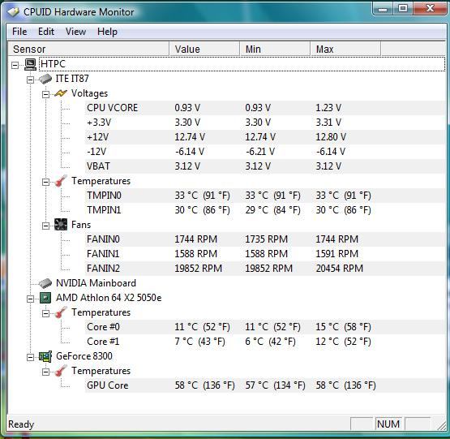Click the 20454 RPM max value
Screen dimensions: 450x439
coord(339,269)
